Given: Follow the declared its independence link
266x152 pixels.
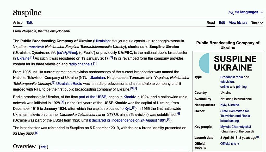Looking at the screenshot, I should tap(127, 120).
